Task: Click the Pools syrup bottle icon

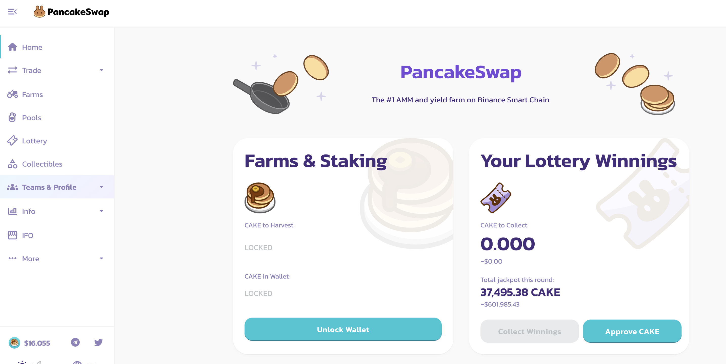Action: [x=12, y=117]
